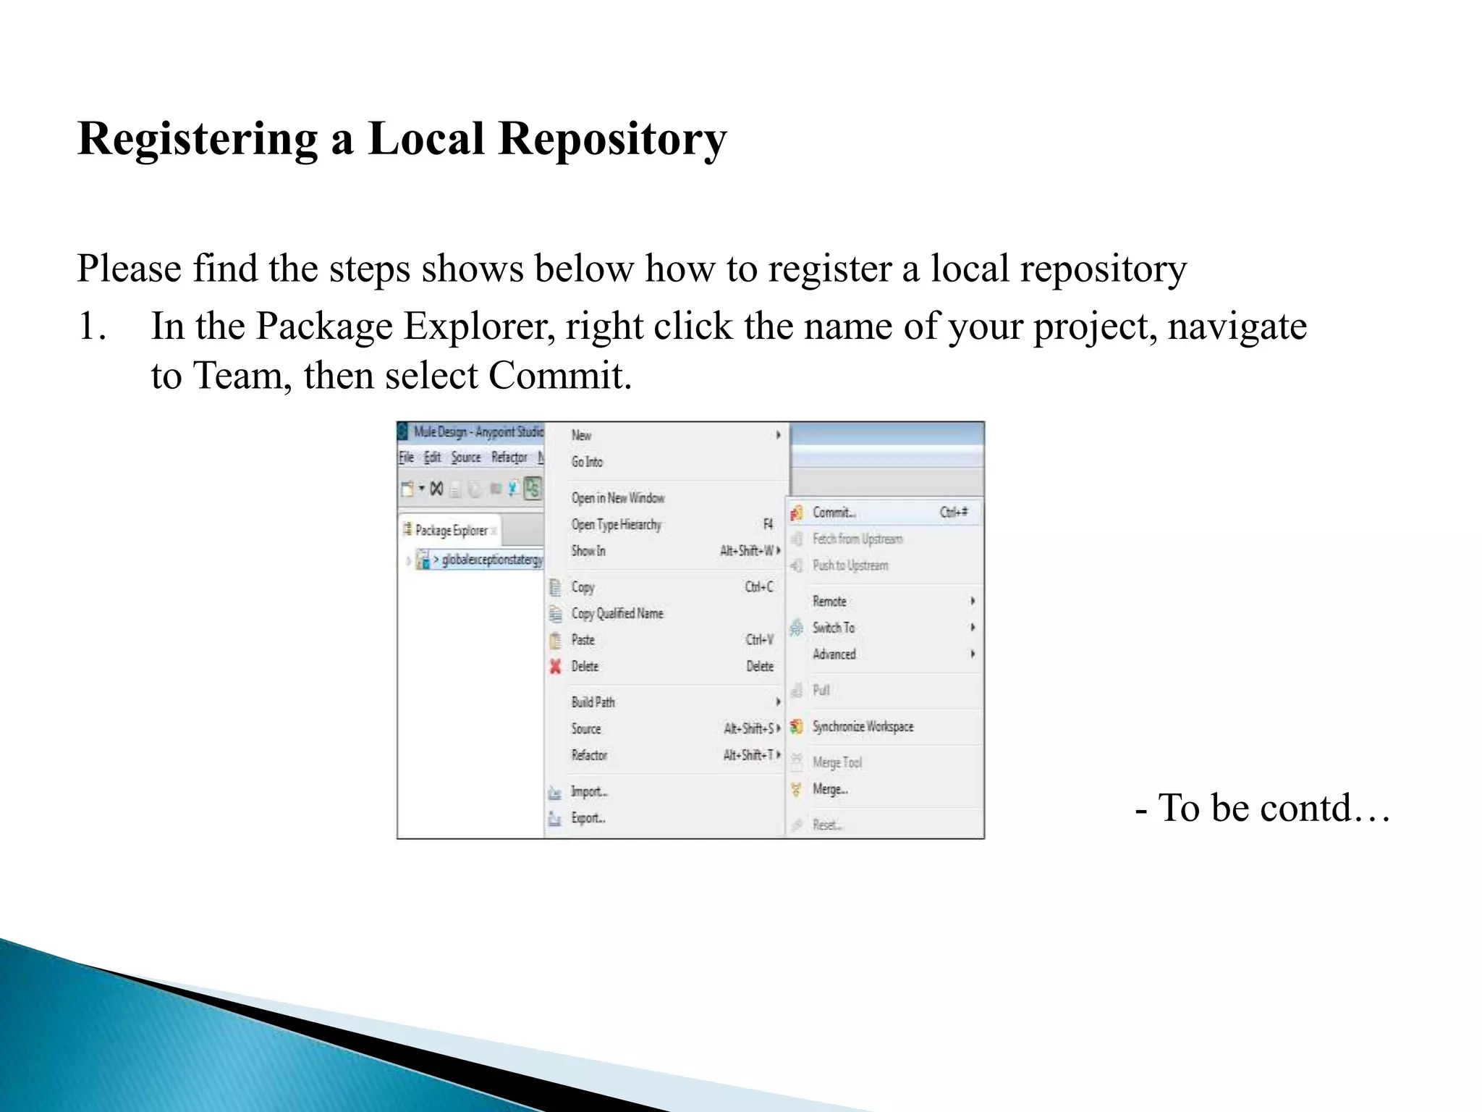The image size is (1482, 1112).
Task: Click the New submenu arrow
Action: click(x=778, y=435)
